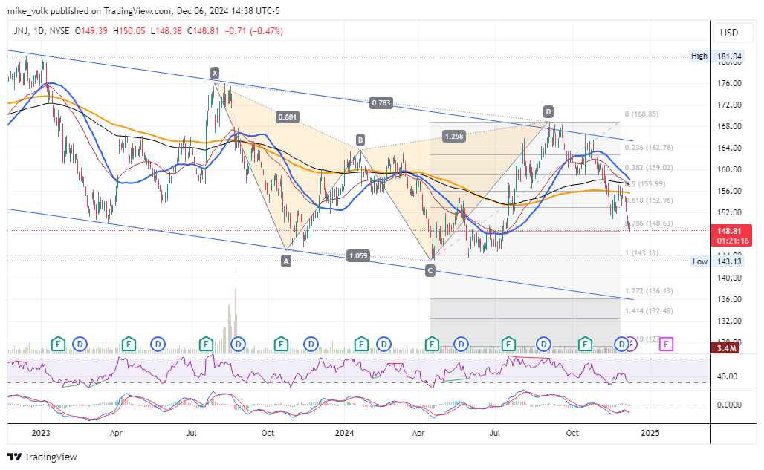Select the D point label of the harmonic pattern

click(548, 112)
